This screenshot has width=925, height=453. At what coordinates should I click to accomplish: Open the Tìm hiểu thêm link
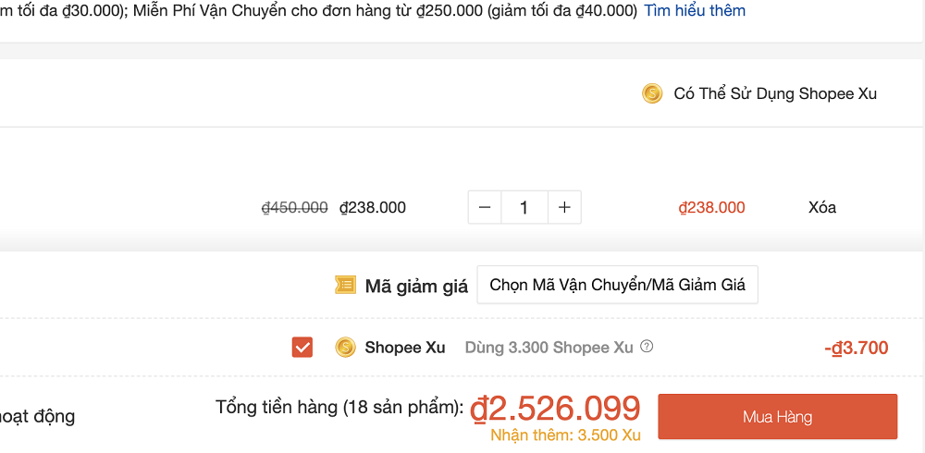point(695,11)
